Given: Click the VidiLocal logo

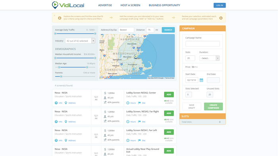Looking at the screenshot, I should (x=68, y=5).
